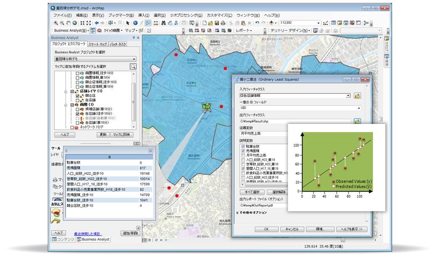Expand その他のオプション section
Viewport: 434px width, 257px height.
(x=251, y=212)
